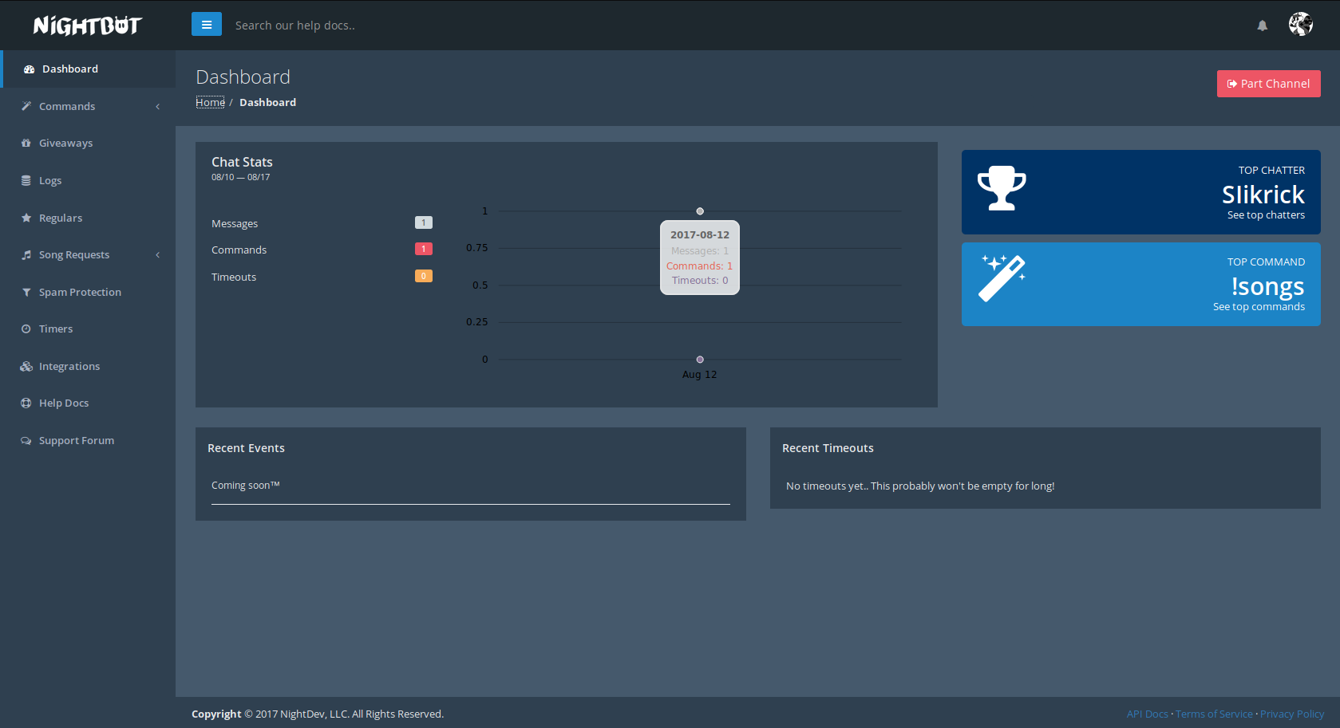
Task: Toggle Commands series in chart legend
Action: pyautogui.click(x=239, y=250)
